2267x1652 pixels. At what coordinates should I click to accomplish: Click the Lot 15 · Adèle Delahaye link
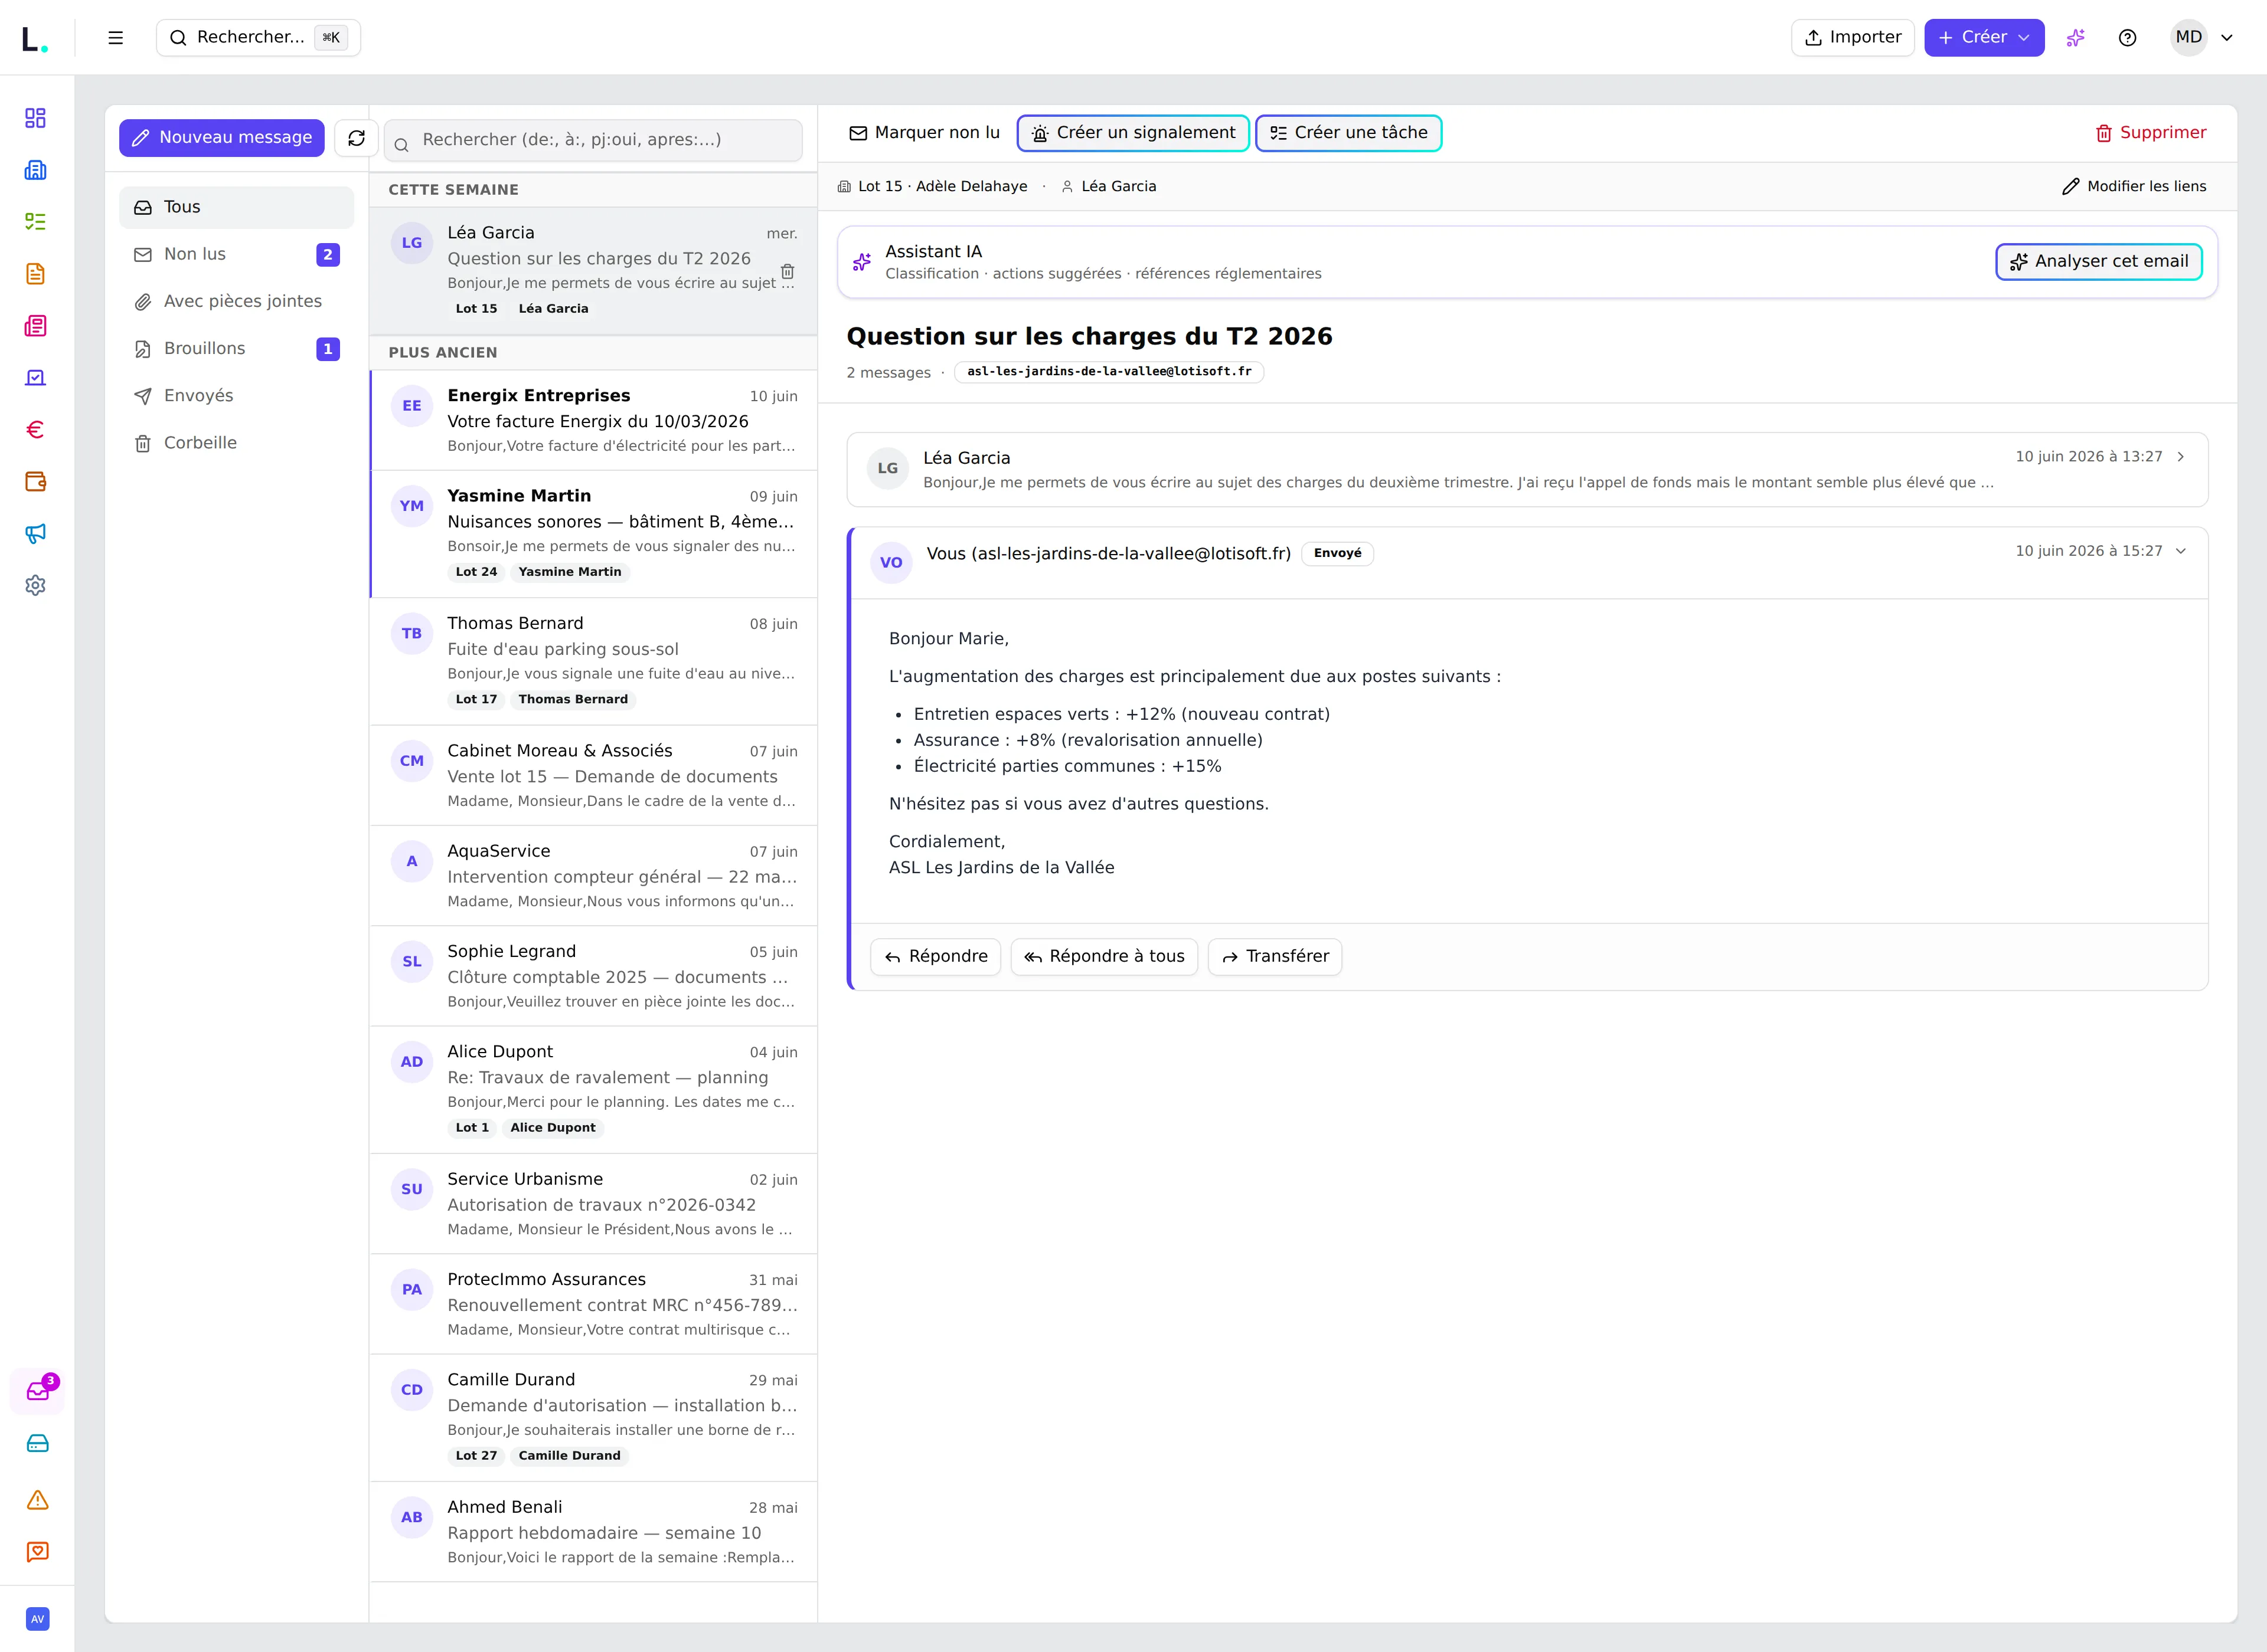932,187
